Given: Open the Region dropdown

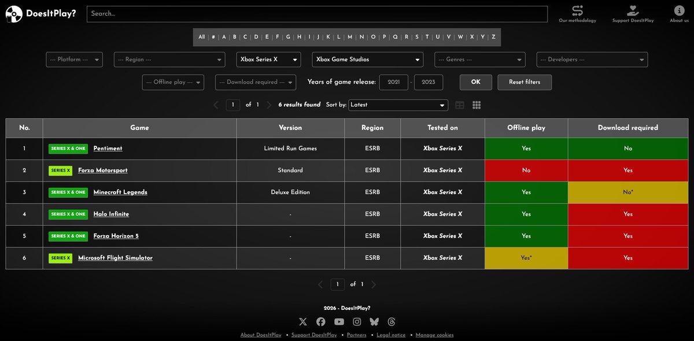Looking at the screenshot, I should (170, 60).
